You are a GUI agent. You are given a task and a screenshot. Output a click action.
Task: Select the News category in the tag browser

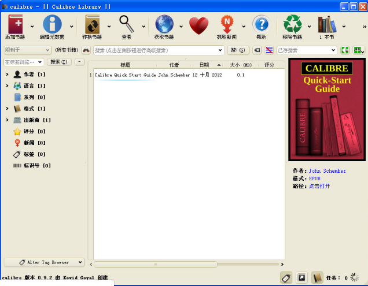click(x=30, y=143)
